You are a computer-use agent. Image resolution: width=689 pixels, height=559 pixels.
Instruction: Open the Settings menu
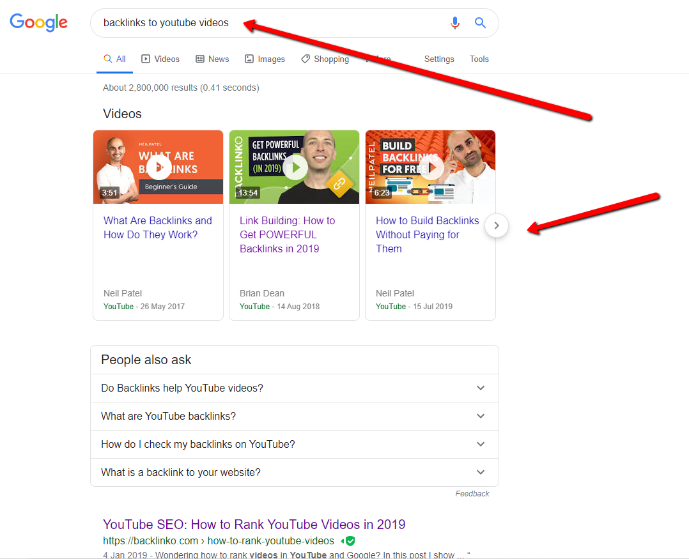click(x=439, y=59)
